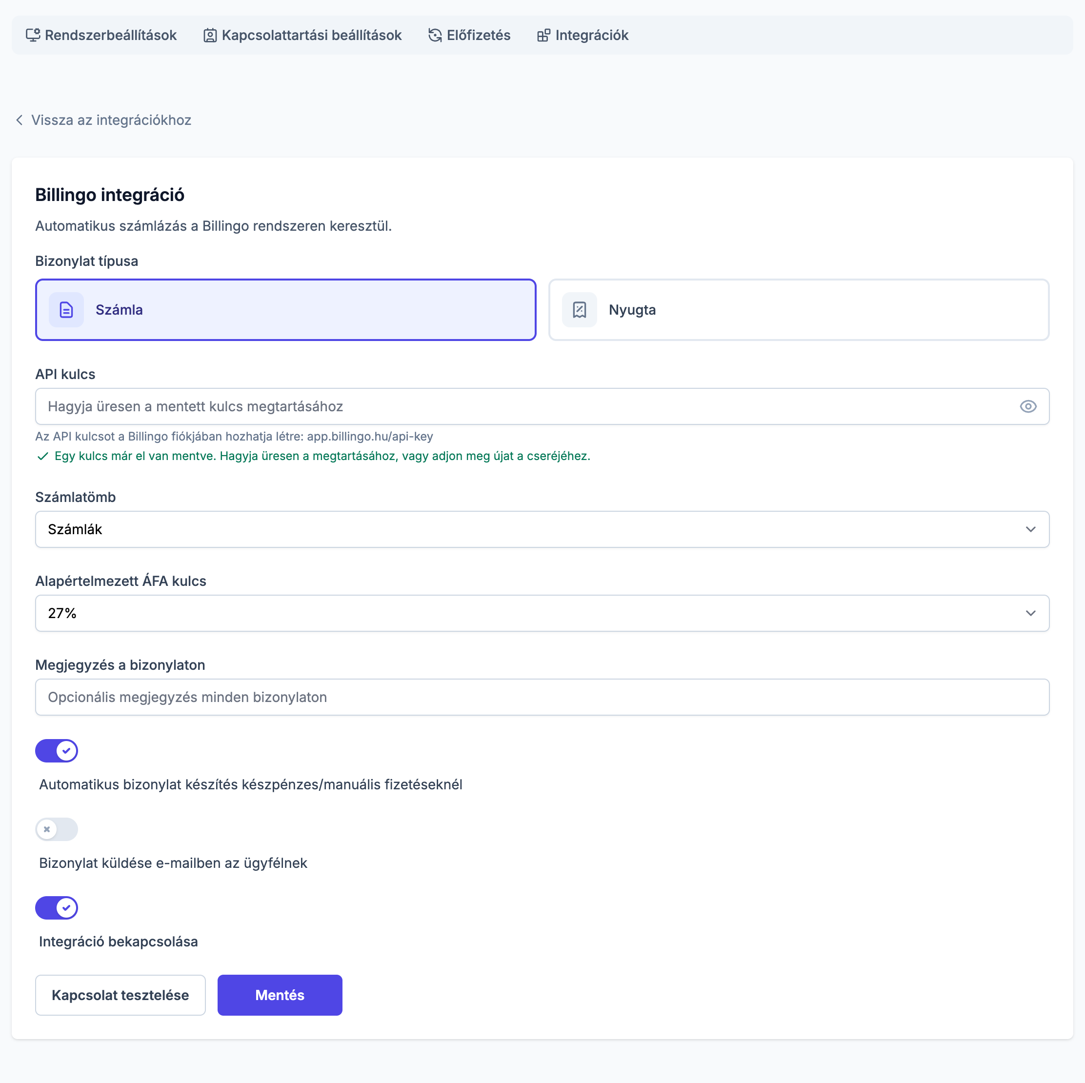
Task: Click the Bizonylat küldése e-mailben label
Action: pyautogui.click(x=173, y=863)
